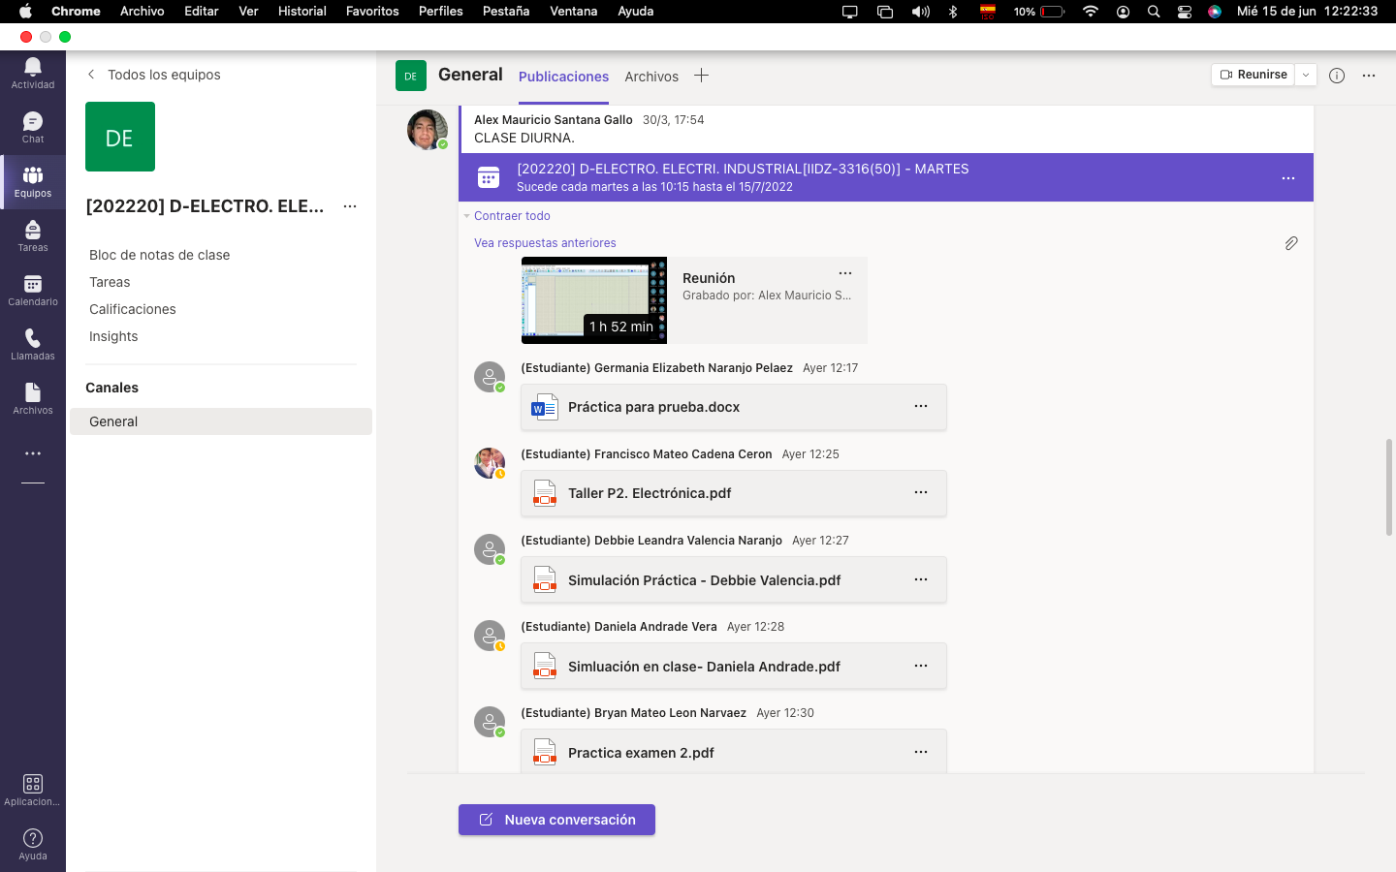The image size is (1396, 872).
Task: Click the paperclip attachment icon
Action: click(1291, 243)
